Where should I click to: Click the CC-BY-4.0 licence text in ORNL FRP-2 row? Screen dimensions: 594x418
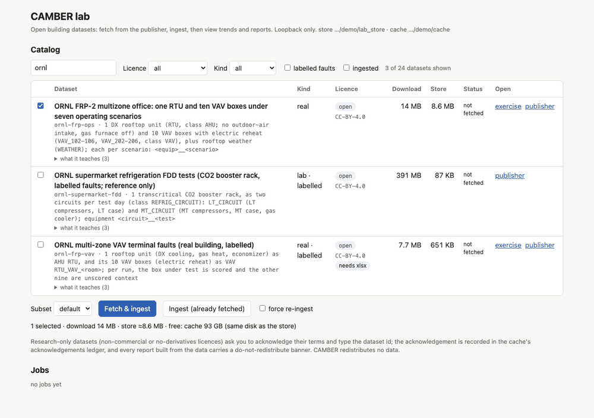pos(350,117)
